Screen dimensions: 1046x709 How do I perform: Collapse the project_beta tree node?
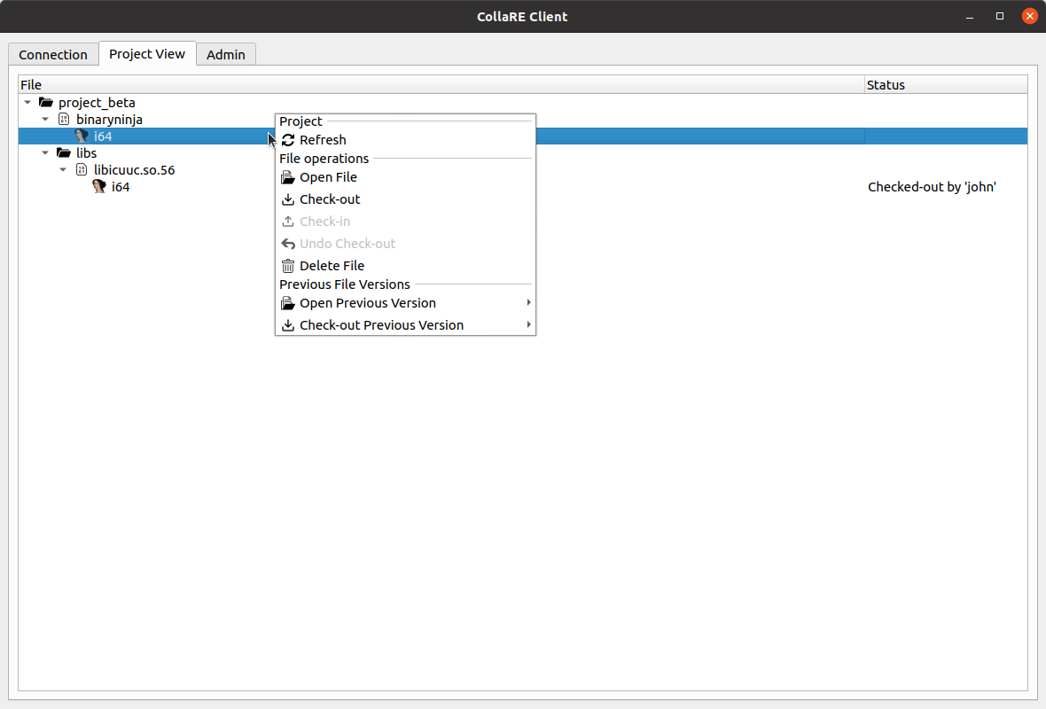click(27, 103)
